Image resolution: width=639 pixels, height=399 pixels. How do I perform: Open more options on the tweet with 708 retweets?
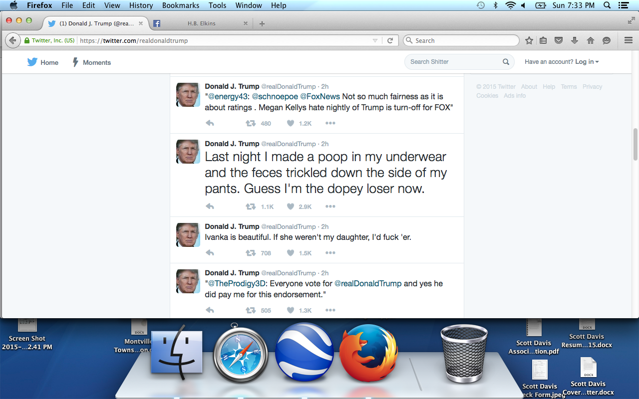tap(330, 253)
